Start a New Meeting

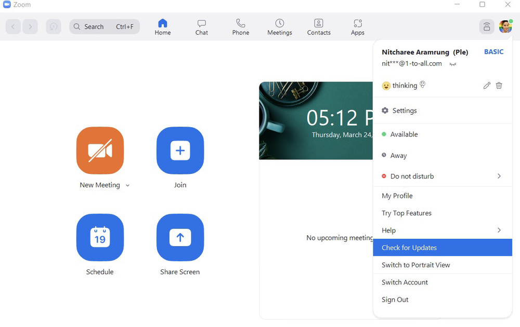tap(100, 151)
